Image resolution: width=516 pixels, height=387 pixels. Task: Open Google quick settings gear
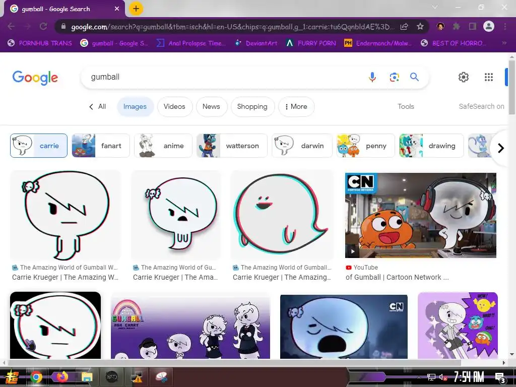tap(464, 77)
